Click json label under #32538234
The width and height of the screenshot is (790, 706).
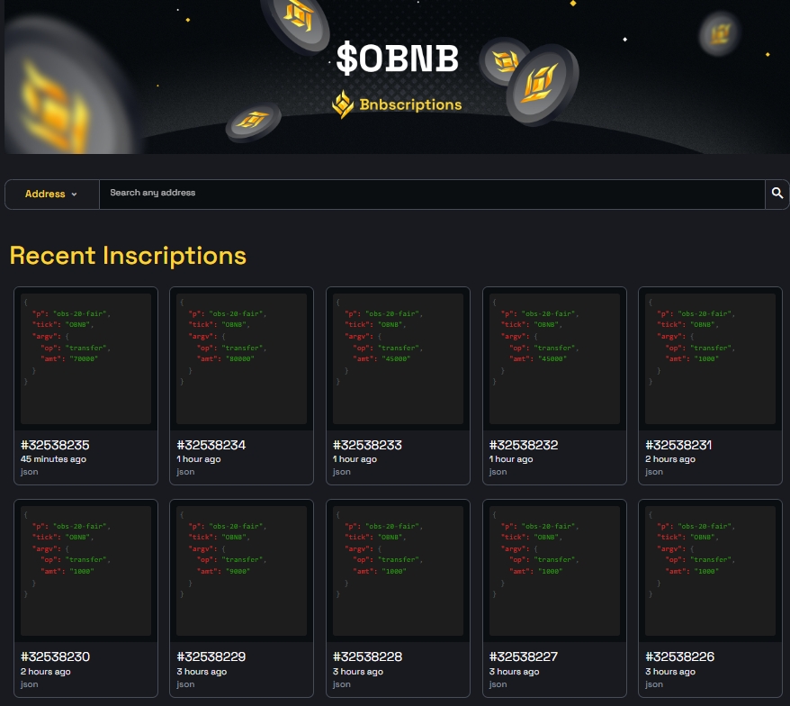(x=185, y=472)
